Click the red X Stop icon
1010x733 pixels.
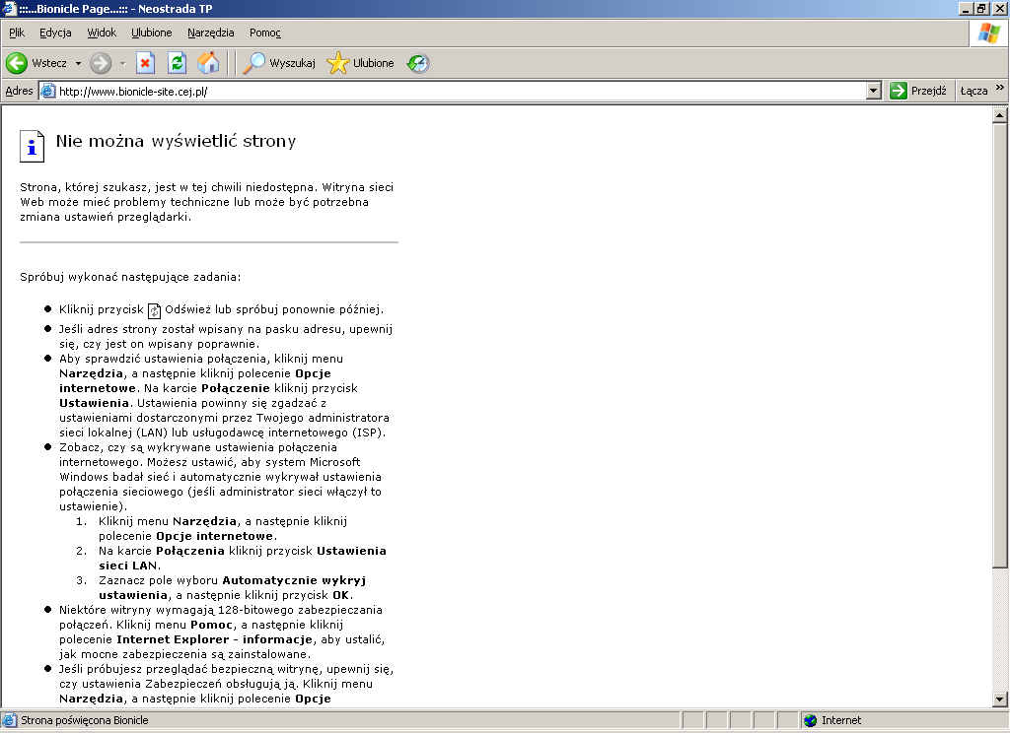coord(145,63)
